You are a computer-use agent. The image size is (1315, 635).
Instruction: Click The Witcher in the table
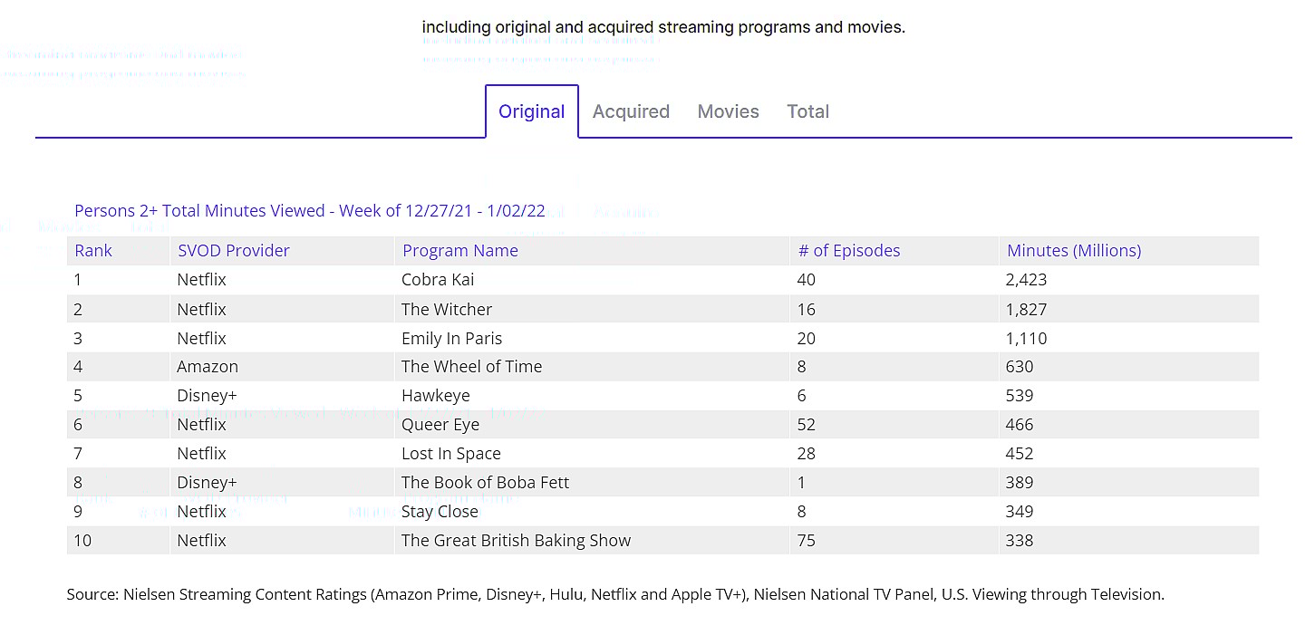[447, 309]
